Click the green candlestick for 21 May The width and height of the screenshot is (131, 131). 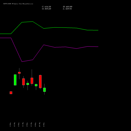[45, 90]
